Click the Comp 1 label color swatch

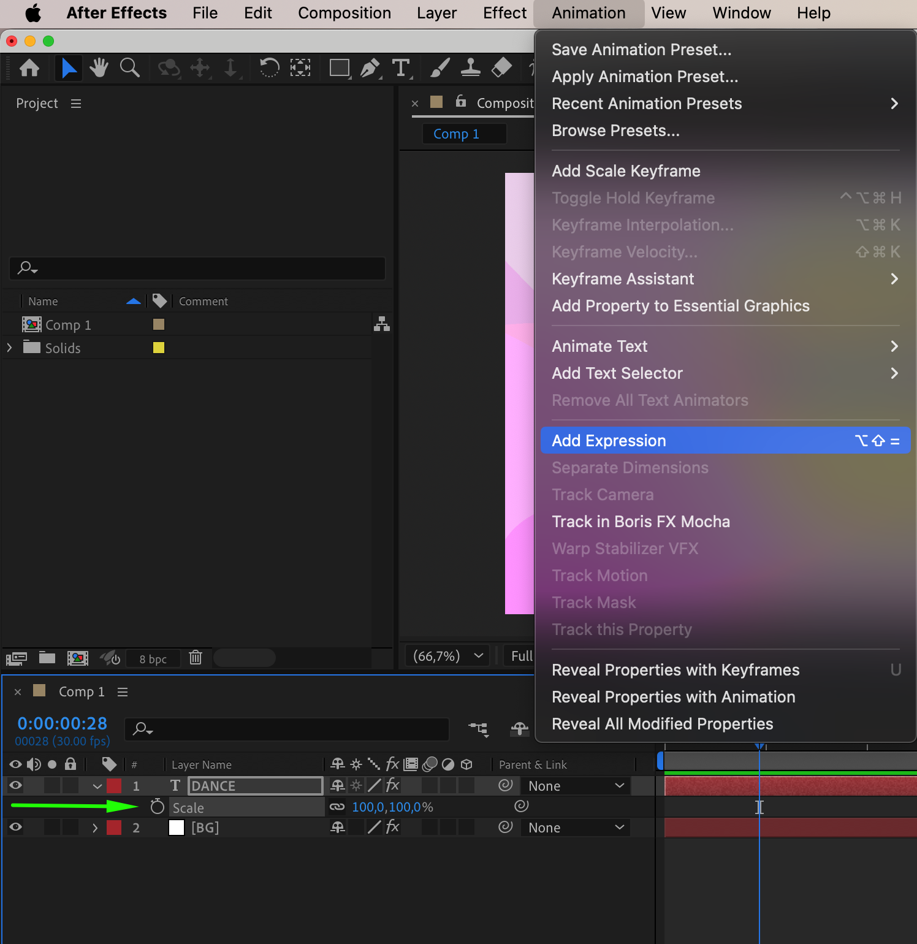158,324
